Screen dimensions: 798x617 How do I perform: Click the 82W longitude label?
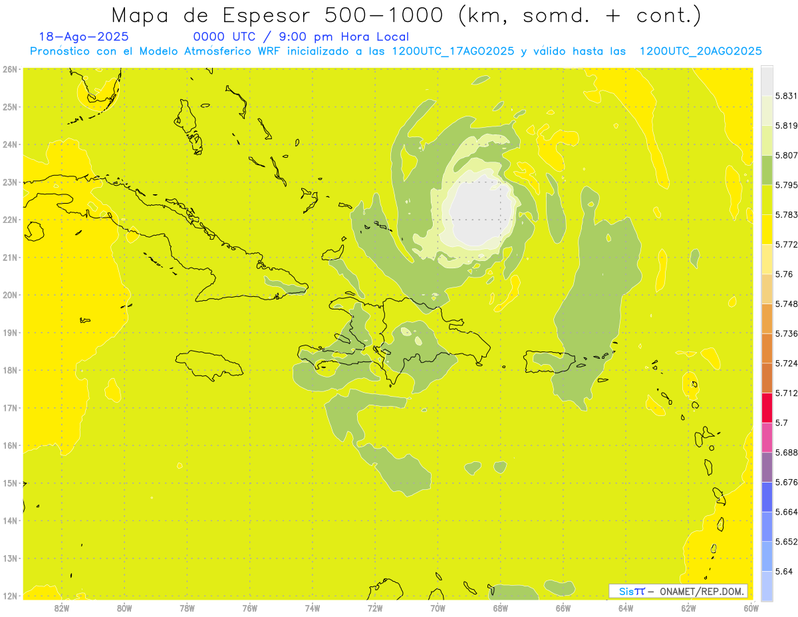coord(62,608)
